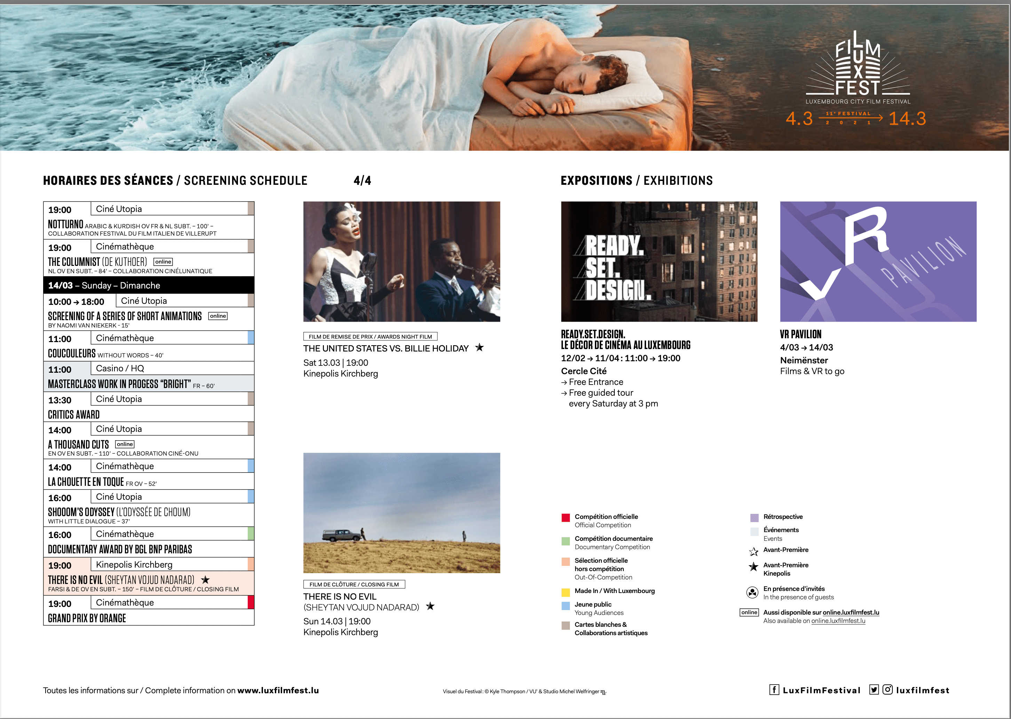Click online badge next to The Columnist
Viewport: 1011px width, 719px height.
click(163, 262)
